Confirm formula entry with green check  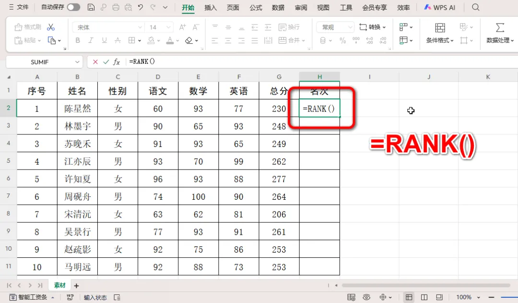(x=106, y=62)
